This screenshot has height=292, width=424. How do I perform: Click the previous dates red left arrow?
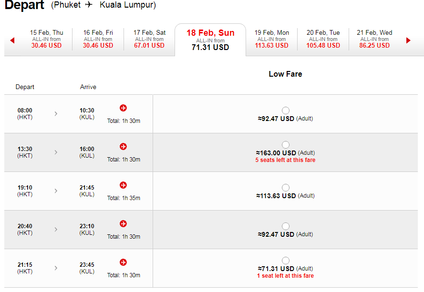tap(12, 40)
